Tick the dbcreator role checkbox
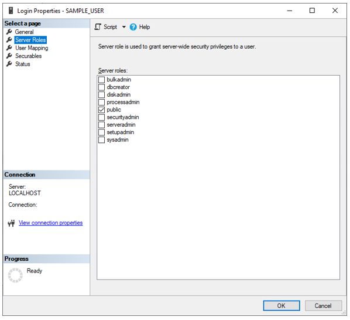The image size is (350, 320). tap(102, 87)
